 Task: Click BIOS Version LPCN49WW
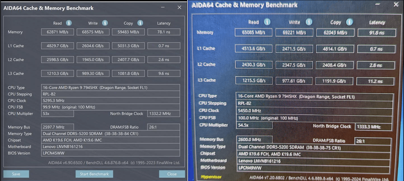[313, 168]
